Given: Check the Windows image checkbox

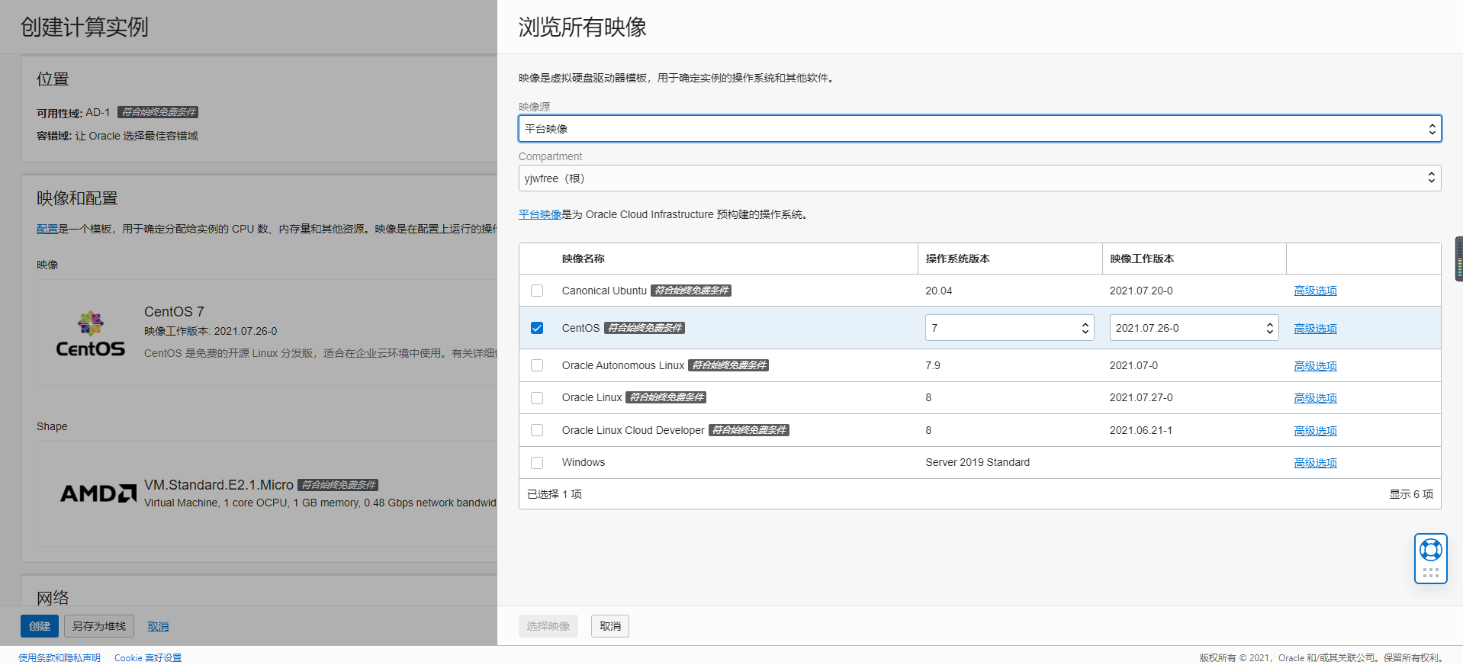Looking at the screenshot, I should point(537,462).
